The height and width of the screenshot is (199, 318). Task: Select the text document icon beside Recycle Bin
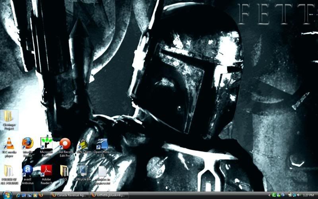(102, 175)
